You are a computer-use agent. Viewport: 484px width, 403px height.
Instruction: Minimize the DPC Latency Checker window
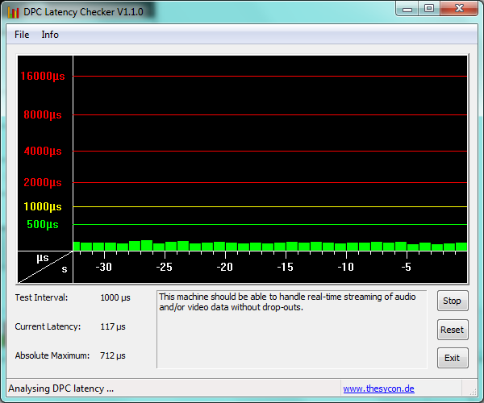(x=407, y=9)
